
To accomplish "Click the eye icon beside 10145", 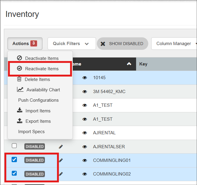I will click(85, 78).
